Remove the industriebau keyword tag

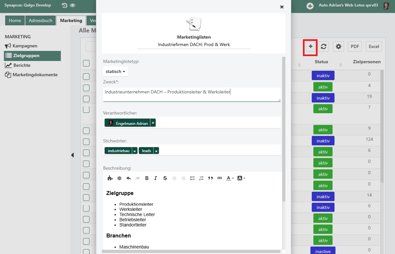[x=134, y=151]
